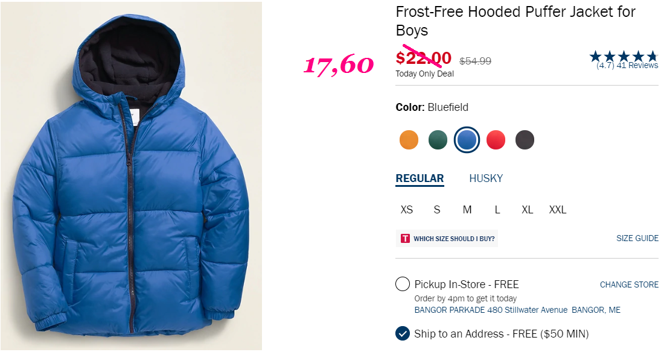Click the red T size advisor icon
664x352 pixels.
pos(405,239)
